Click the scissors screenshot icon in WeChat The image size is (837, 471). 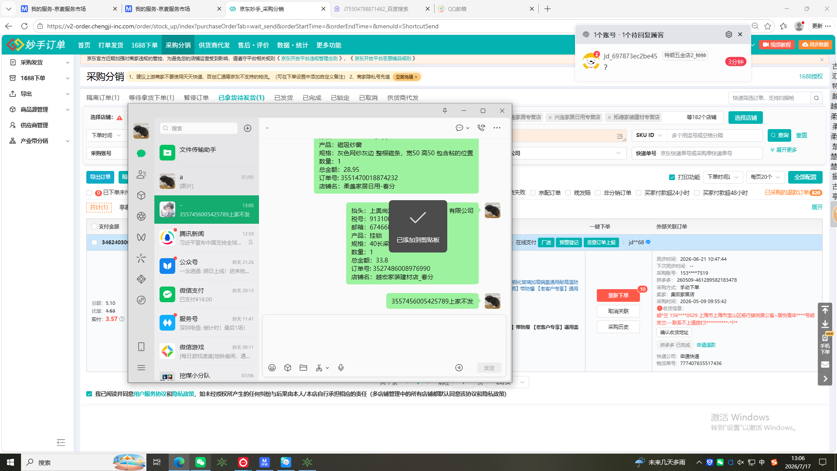coord(319,368)
